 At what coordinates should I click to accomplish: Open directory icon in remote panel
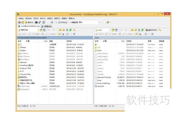113,30
